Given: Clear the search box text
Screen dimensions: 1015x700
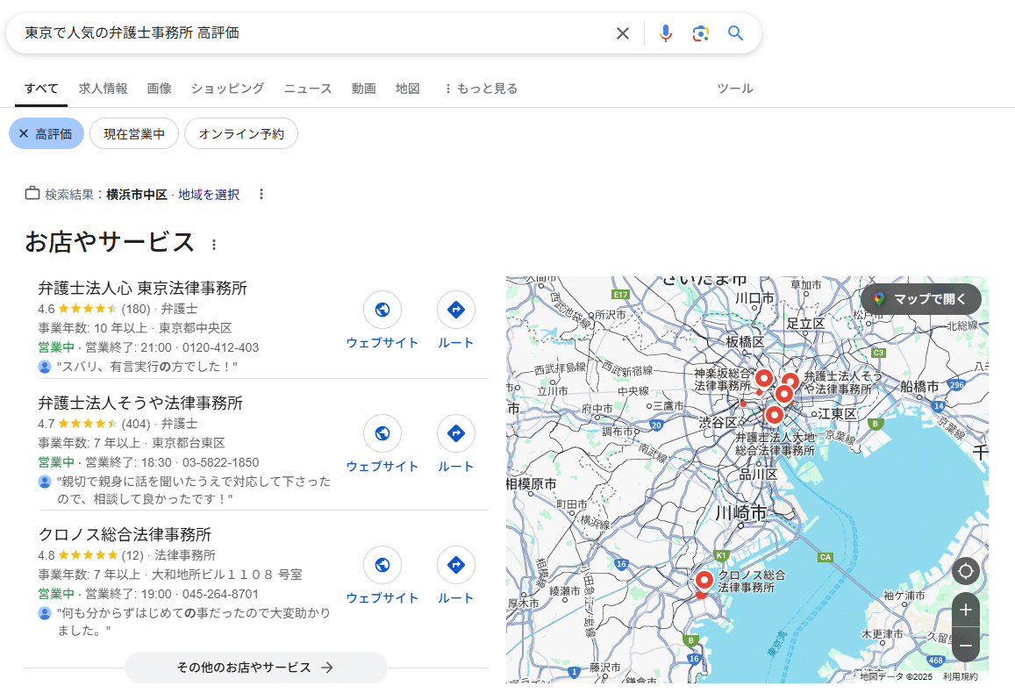Looking at the screenshot, I should click(x=622, y=33).
